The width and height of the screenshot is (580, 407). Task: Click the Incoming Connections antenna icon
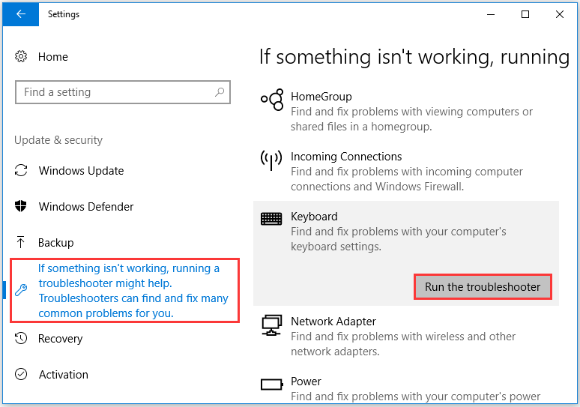pos(271,160)
